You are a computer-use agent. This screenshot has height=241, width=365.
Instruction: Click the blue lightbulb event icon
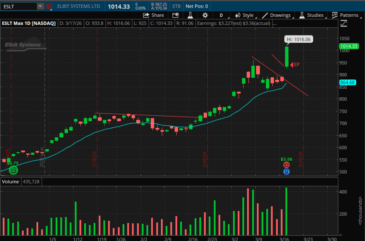(x=286, y=172)
